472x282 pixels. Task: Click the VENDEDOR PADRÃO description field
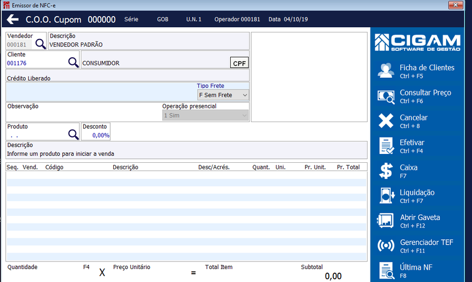[x=149, y=45]
